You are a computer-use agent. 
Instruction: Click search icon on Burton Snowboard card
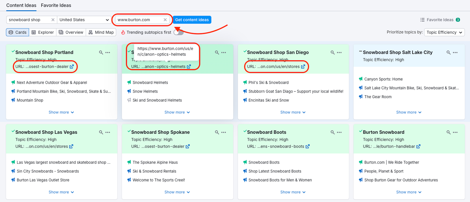point(449,133)
